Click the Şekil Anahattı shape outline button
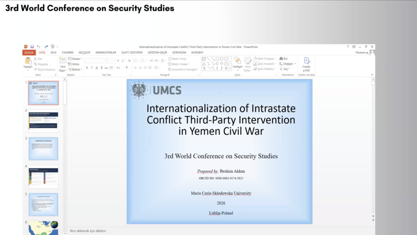 (x=265, y=64)
